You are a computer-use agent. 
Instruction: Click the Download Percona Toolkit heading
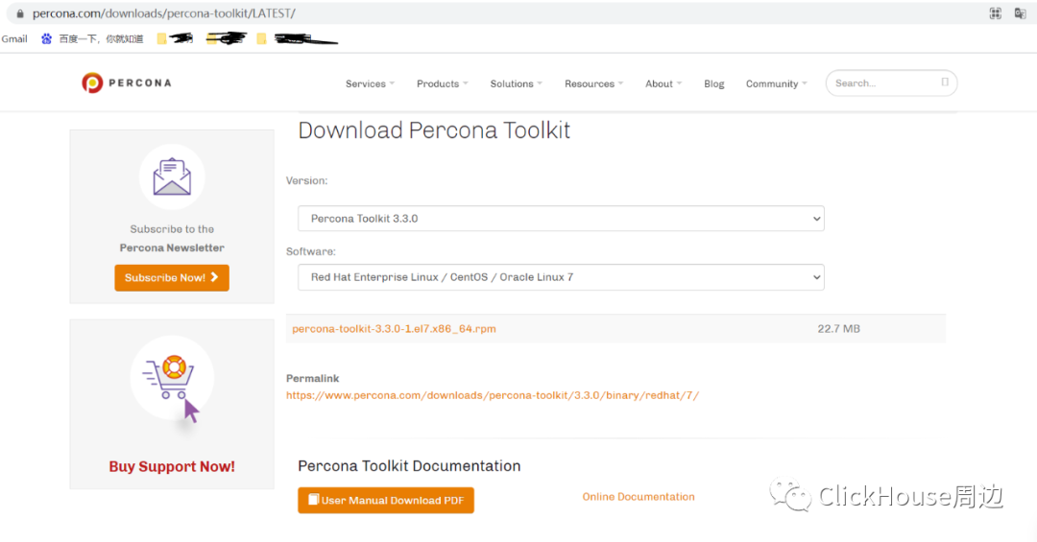434,130
